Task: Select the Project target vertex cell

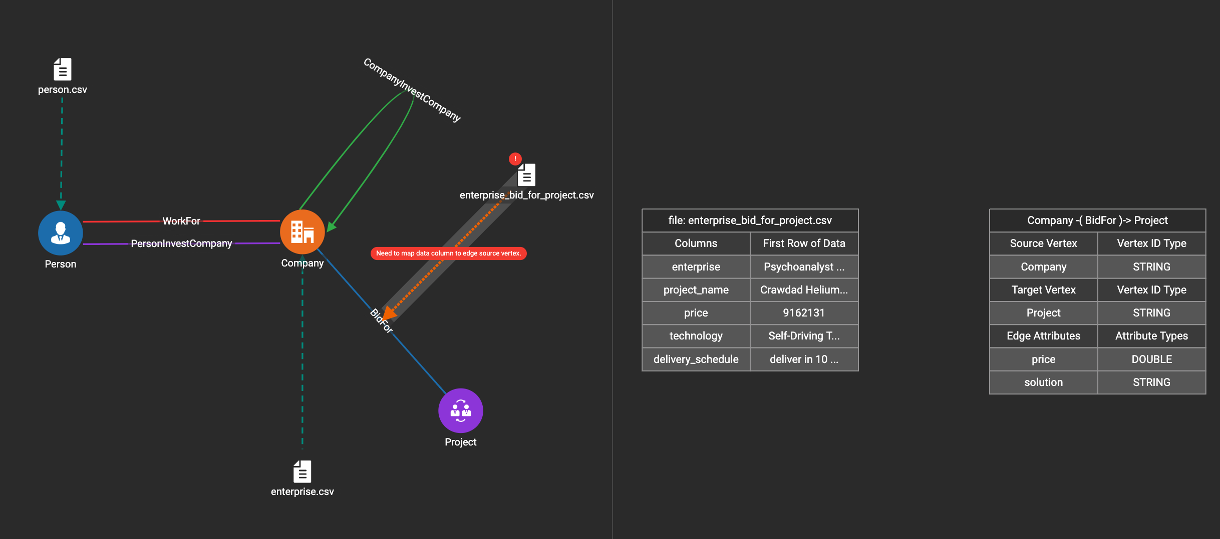Action: click(1043, 313)
